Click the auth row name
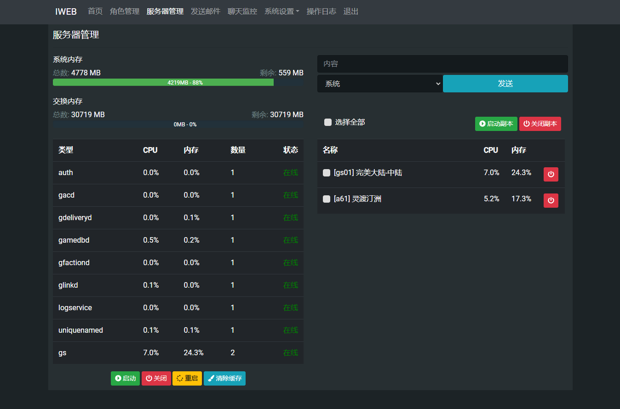The image size is (620, 409). [66, 173]
